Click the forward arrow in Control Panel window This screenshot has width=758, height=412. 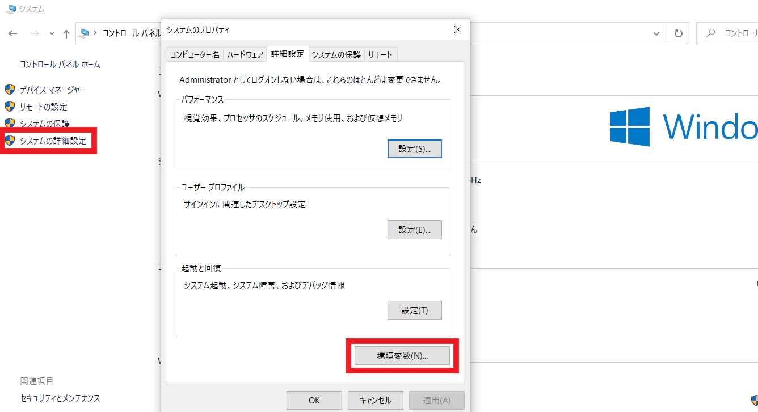pyautogui.click(x=35, y=33)
